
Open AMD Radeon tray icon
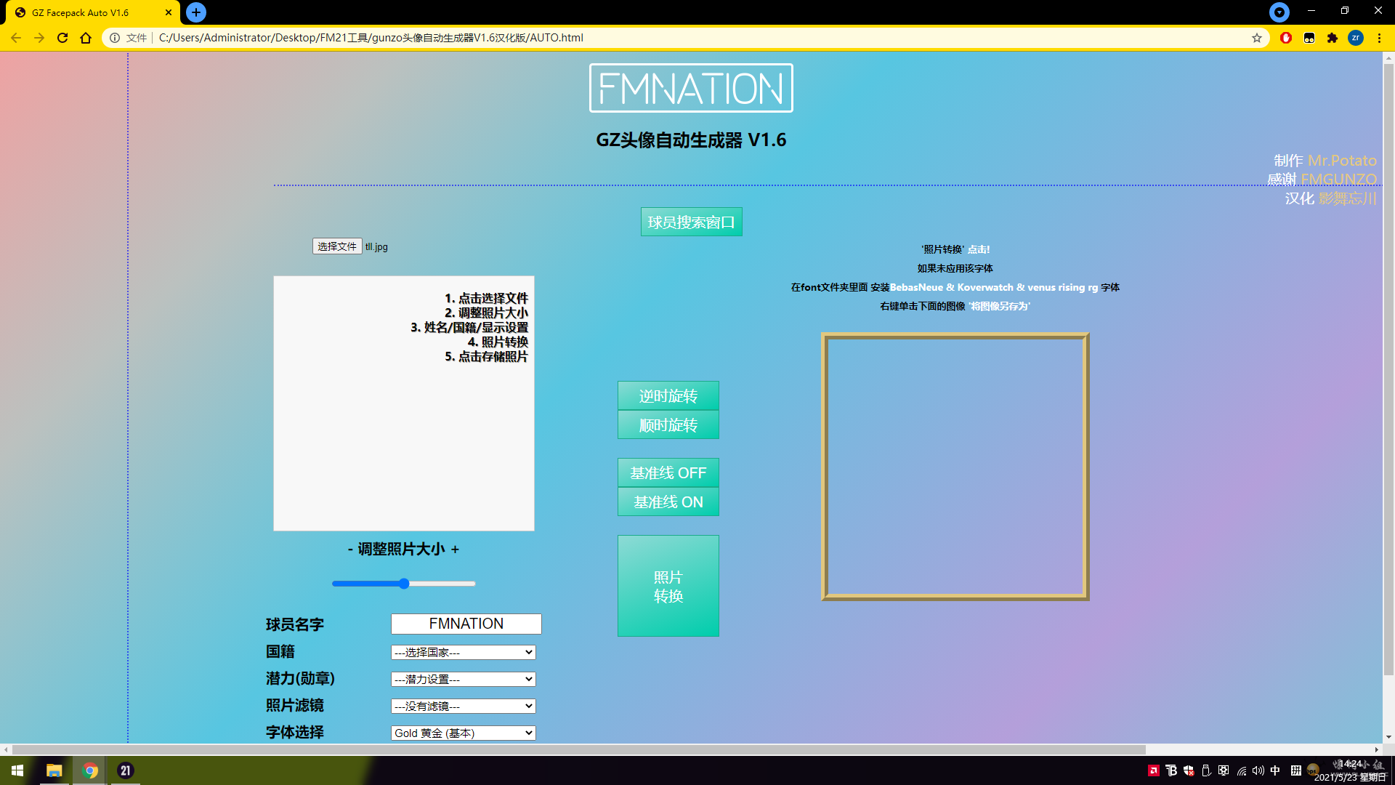point(1153,770)
